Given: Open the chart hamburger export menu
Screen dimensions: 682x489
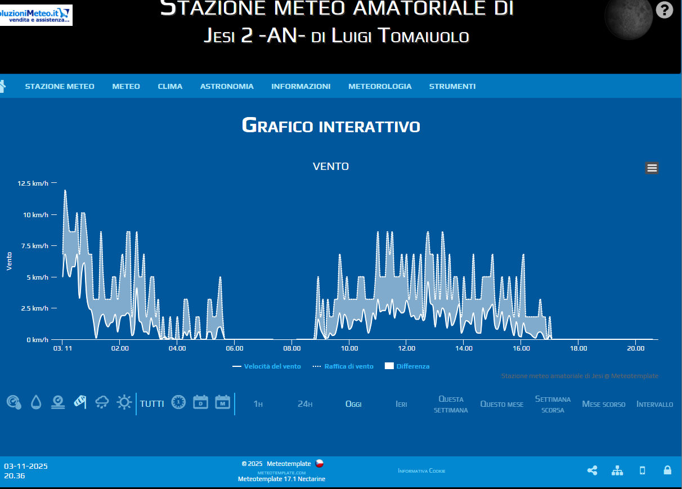Looking at the screenshot, I should [652, 168].
